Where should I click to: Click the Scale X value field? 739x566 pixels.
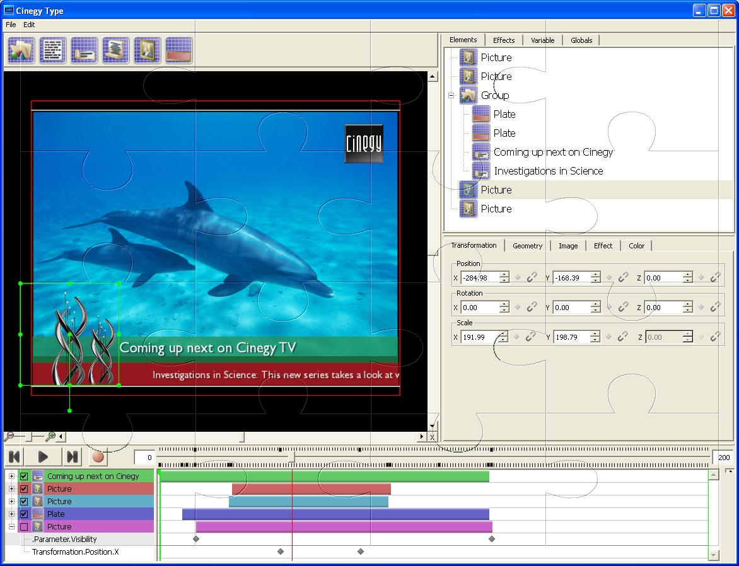pos(479,337)
